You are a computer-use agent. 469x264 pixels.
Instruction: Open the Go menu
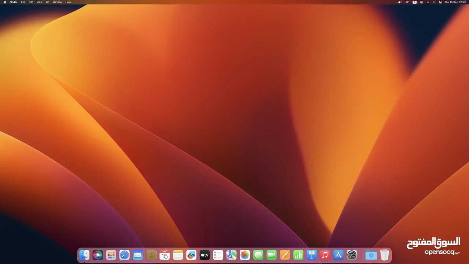click(x=48, y=2)
